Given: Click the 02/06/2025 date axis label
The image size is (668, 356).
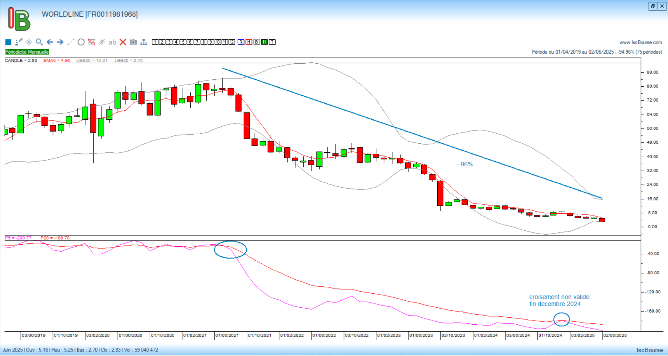Looking at the screenshot, I should [x=615, y=335].
